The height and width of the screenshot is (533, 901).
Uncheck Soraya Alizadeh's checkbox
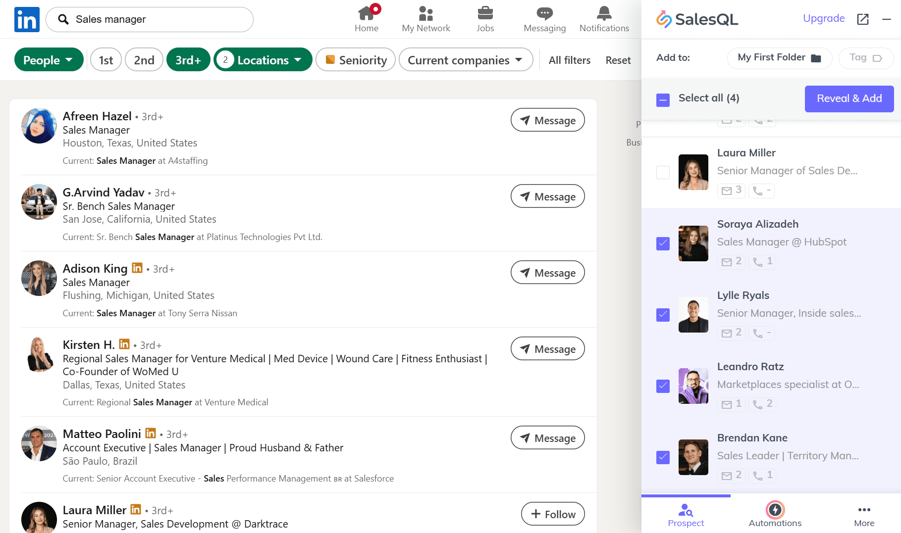663,243
